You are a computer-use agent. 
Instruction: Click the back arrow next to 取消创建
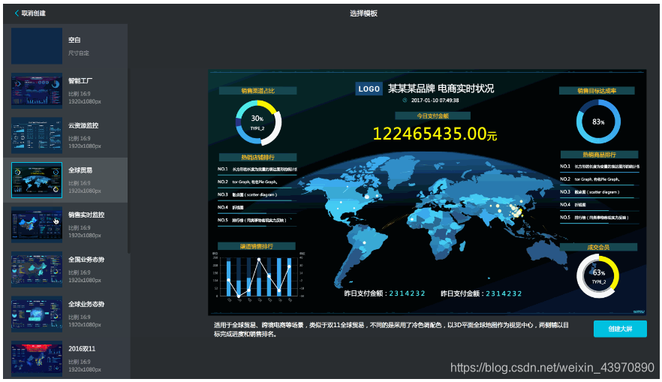coord(17,13)
